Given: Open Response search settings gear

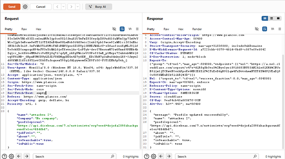Looking at the screenshot, I should point(153,156).
